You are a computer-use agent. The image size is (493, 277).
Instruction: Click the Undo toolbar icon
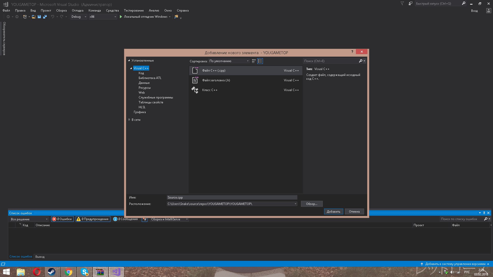(x=53, y=17)
